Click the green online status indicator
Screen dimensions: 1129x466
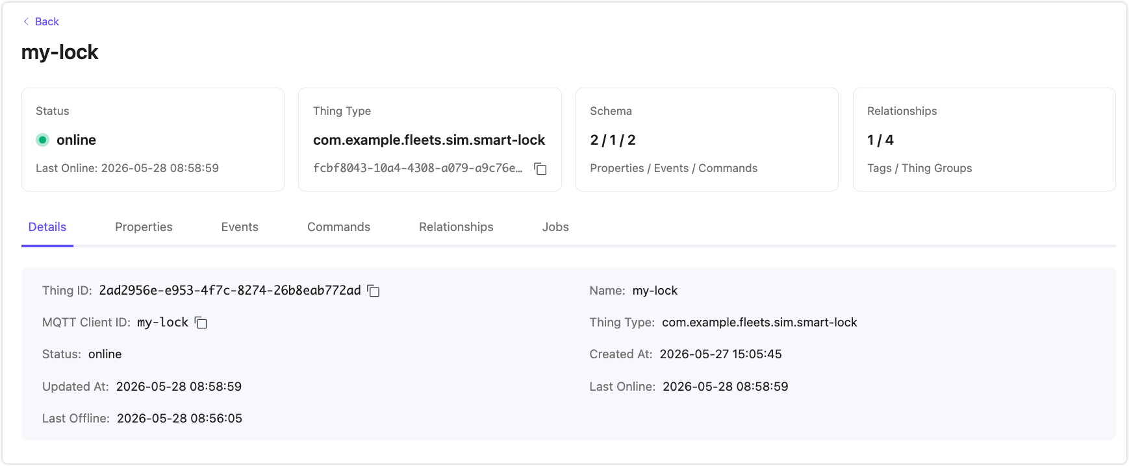pyautogui.click(x=43, y=140)
